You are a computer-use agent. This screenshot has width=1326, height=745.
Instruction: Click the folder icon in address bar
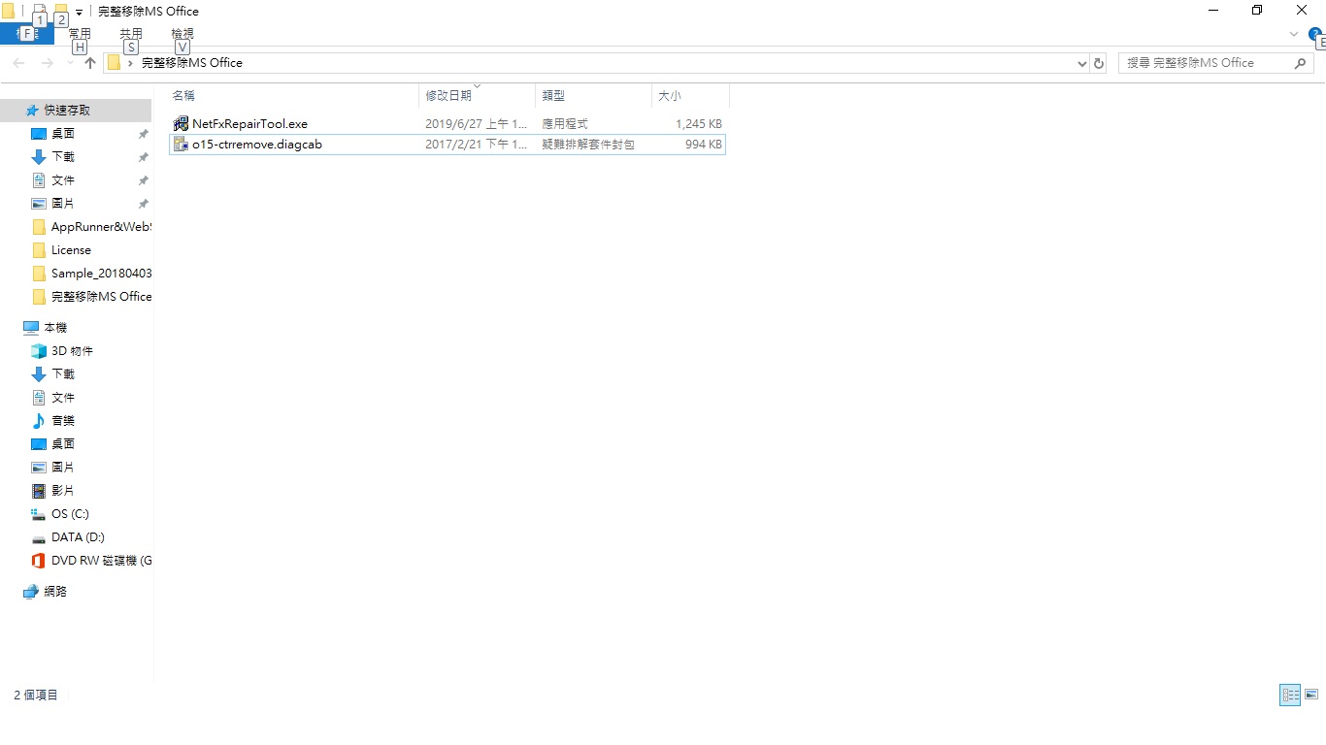pos(114,63)
